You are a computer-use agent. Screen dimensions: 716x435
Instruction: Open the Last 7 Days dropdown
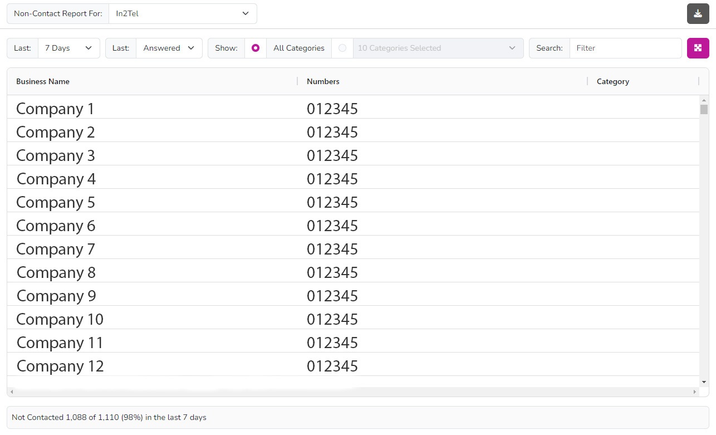point(69,48)
